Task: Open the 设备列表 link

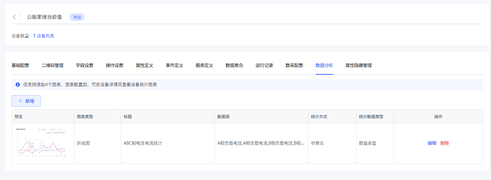Action: [45, 36]
